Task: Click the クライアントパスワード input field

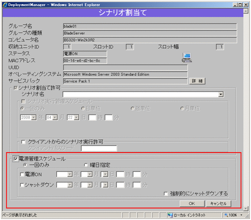Action: tap(99, 148)
